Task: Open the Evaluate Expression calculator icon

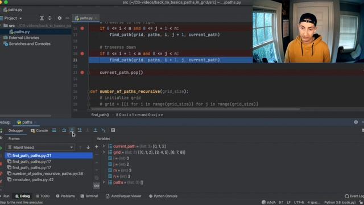Action: pos(113,130)
